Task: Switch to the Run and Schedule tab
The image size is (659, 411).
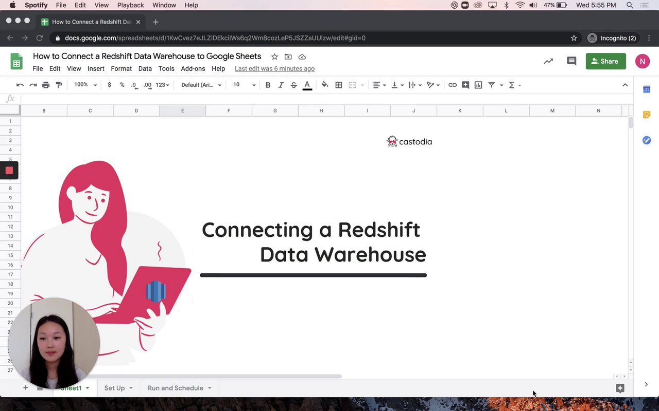Action: [176, 388]
